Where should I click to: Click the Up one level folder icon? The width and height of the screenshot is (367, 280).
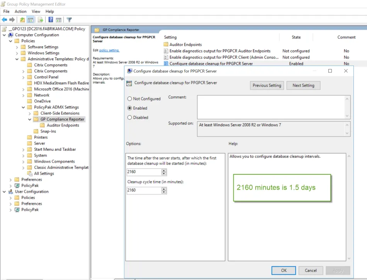(22, 20)
